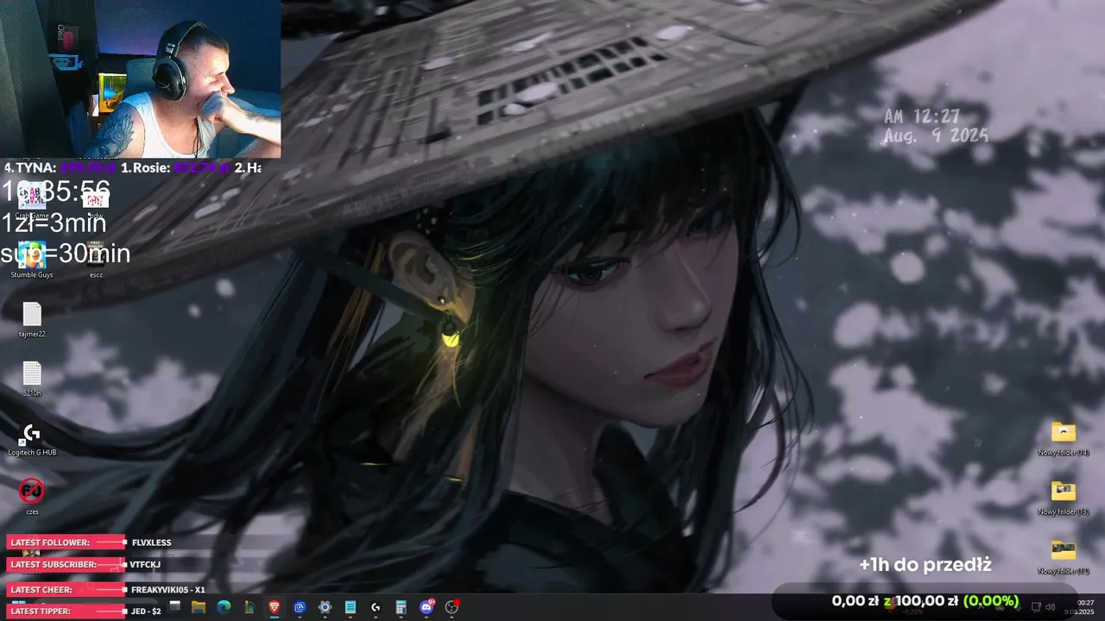1105x621 pixels.
Task: Select the Nowy folder (12) desktop folder
Action: (1064, 557)
